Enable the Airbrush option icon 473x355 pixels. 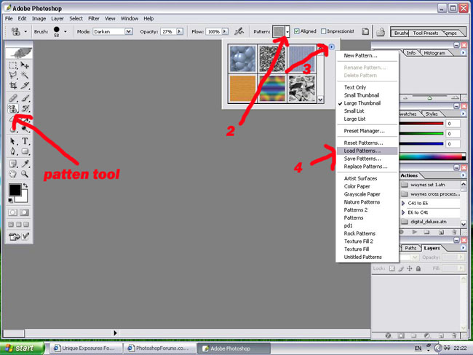(x=241, y=32)
